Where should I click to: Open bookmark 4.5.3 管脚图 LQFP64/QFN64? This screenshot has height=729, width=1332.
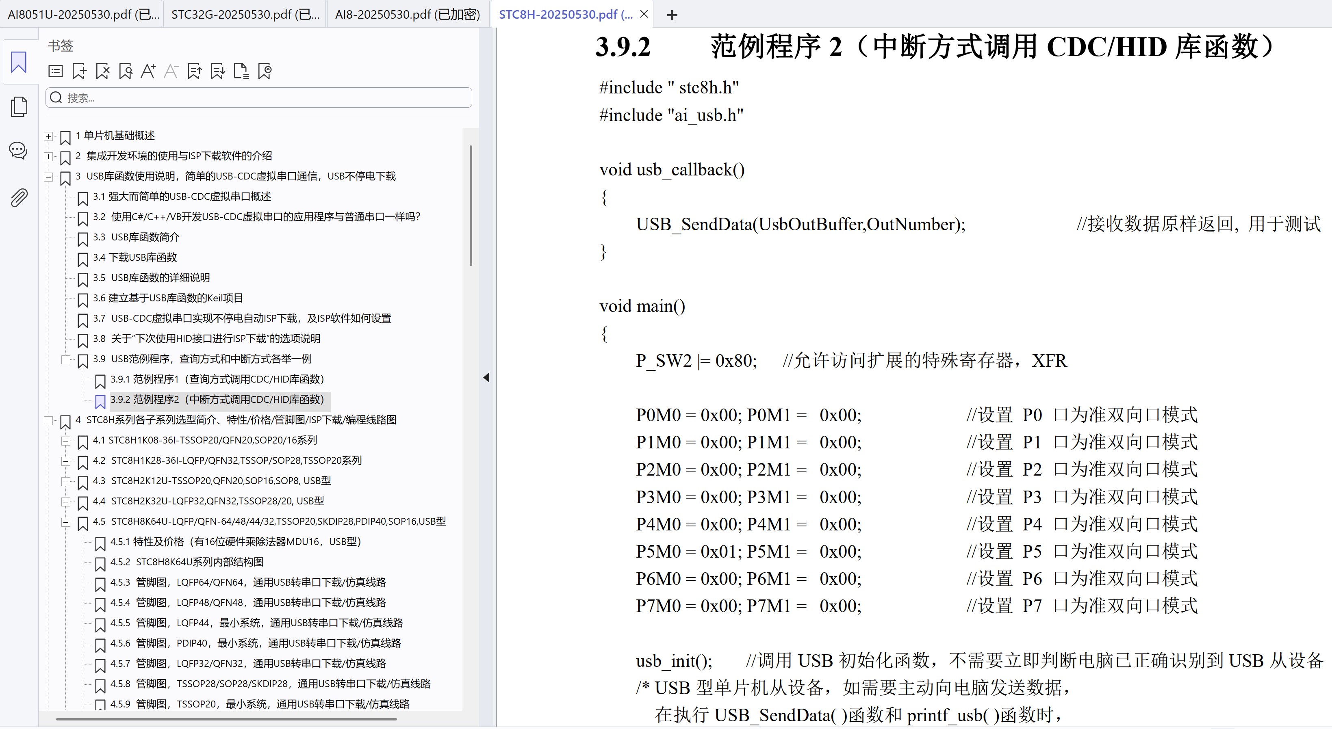coord(248,582)
